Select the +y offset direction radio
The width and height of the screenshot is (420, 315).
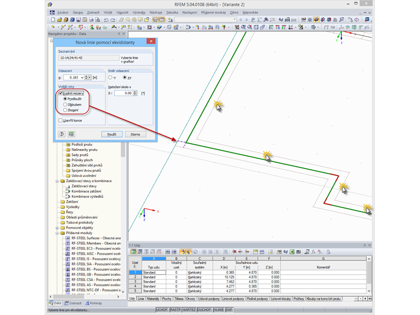[x=124, y=77]
